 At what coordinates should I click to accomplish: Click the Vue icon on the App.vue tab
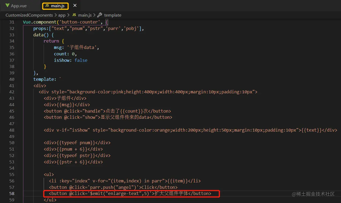click(x=7, y=6)
